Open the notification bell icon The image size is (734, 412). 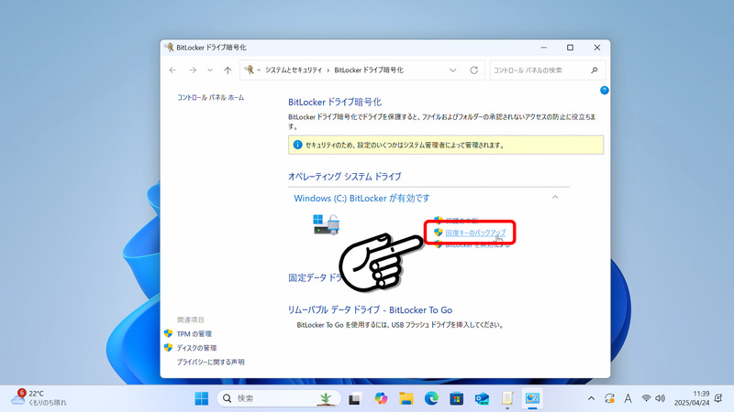(x=718, y=398)
